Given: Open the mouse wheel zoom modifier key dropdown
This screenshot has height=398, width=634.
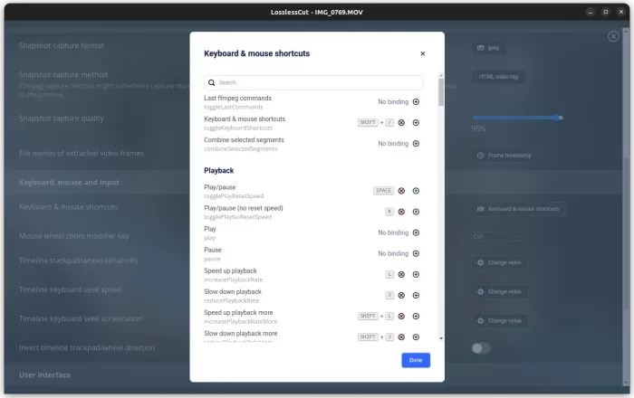Looking at the screenshot, I should [497, 236].
